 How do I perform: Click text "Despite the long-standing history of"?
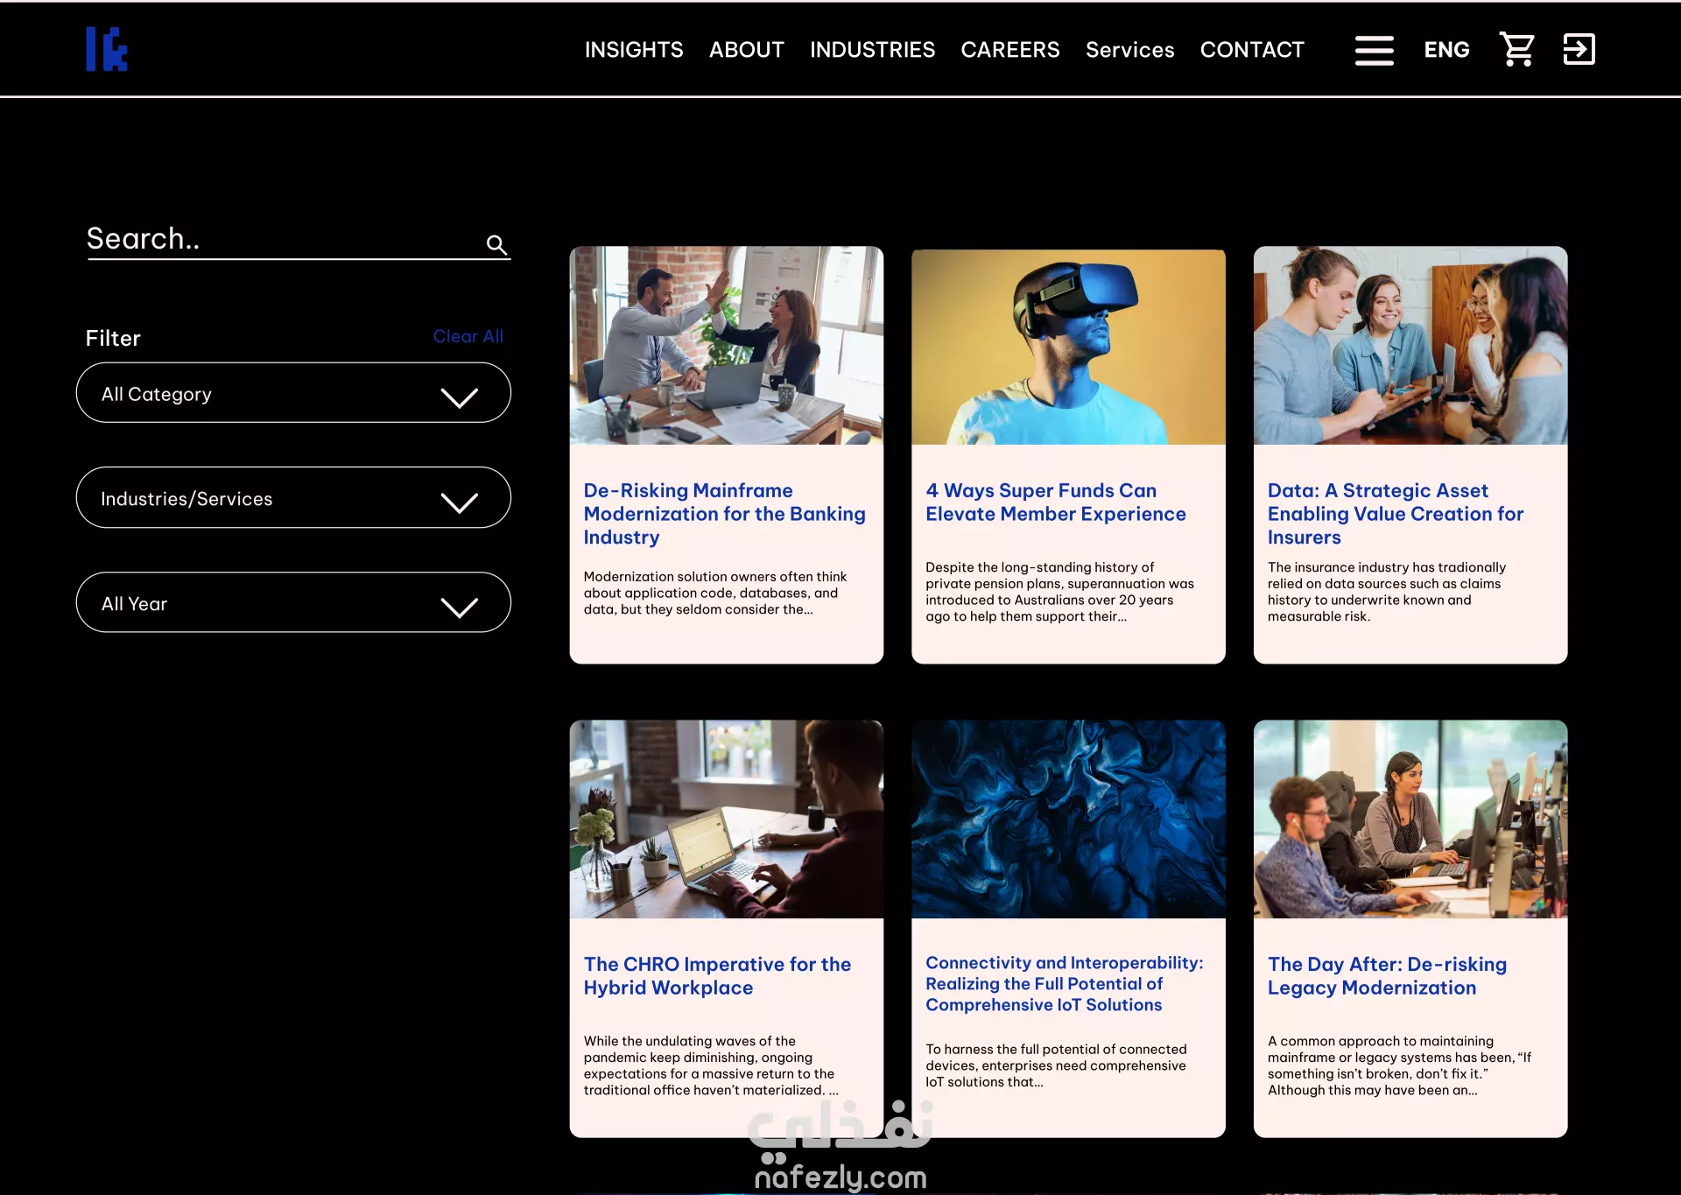(x=1039, y=567)
